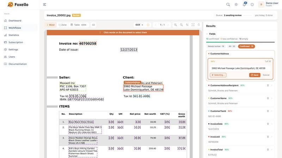Click the confirmation progress bar
The width and height of the screenshot is (282, 158).
point(240,42)
